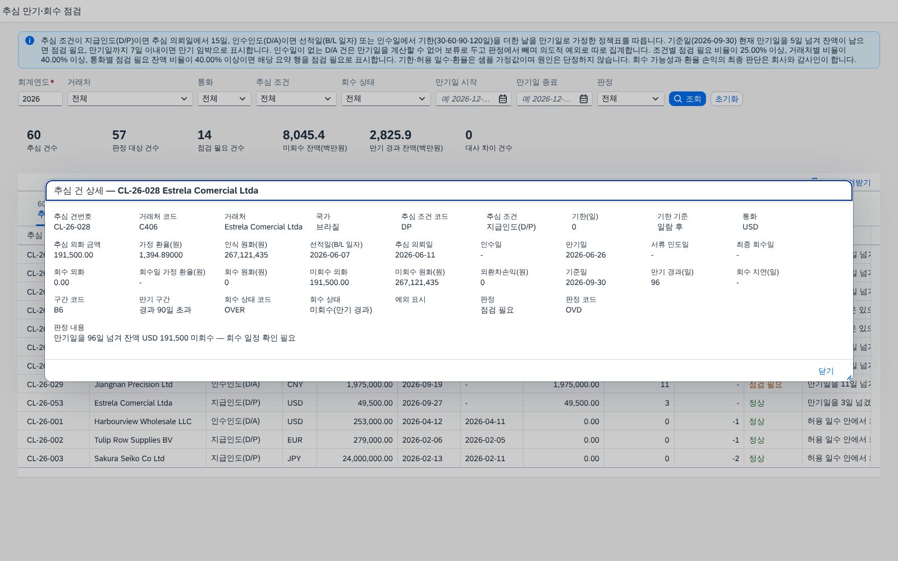This screenshot has width=898, height=561.
Task: Click the 판정 내용 description text
Action: 175,338
